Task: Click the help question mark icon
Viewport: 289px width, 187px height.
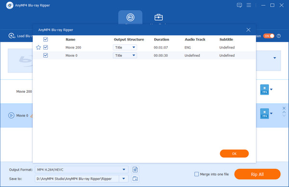Action: pos(279,36)
